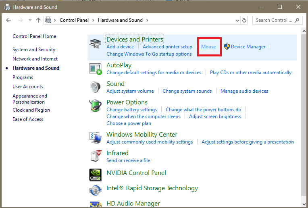The height and width of the screenshot is (208, 308).
Task: Open NVIDIA Control Panel link
Action: click(136, 173)
